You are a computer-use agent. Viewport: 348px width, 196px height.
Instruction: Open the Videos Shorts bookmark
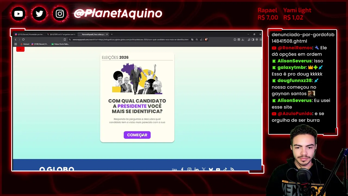point(60,44)
